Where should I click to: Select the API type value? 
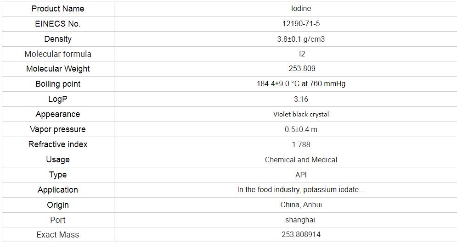click(x=301, y=175)
